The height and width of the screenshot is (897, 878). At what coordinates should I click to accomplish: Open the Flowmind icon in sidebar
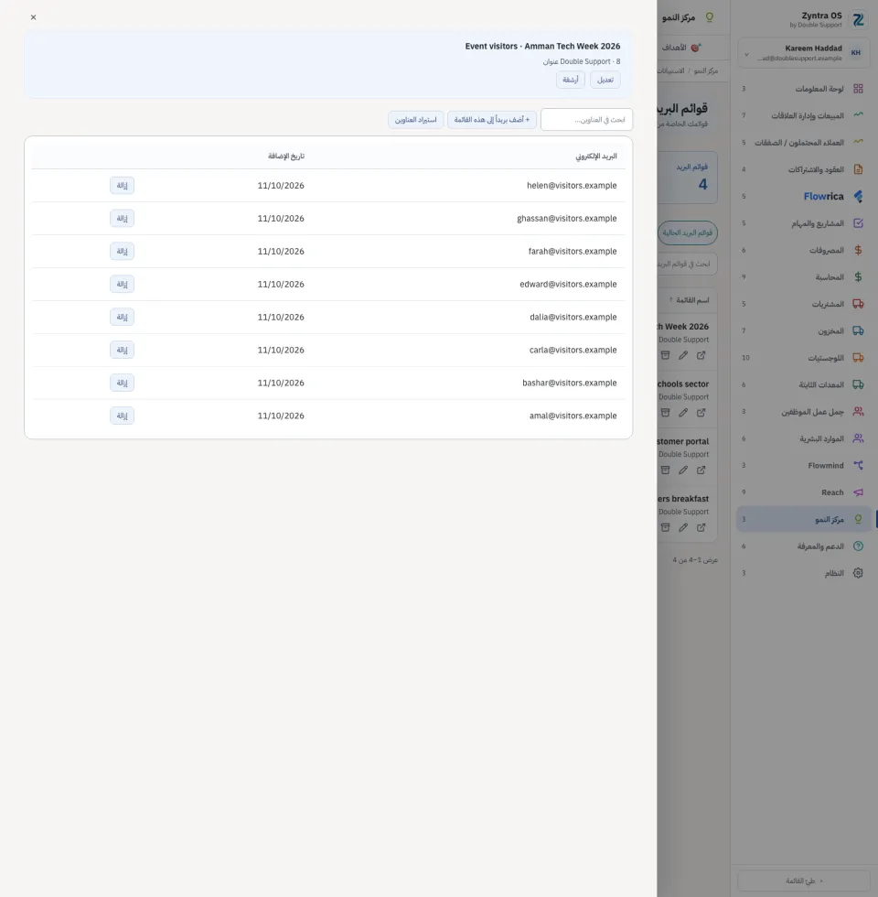click(858, 465)
